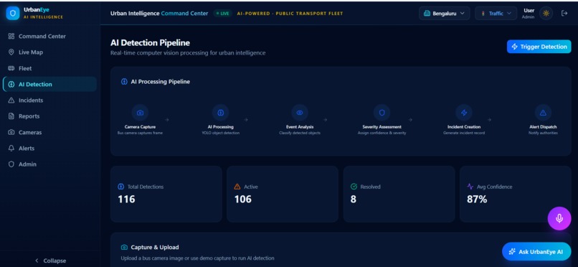The width and height of the screenshot is (578, 267).
Task: Click the Reports document icon
Action: 11,116
